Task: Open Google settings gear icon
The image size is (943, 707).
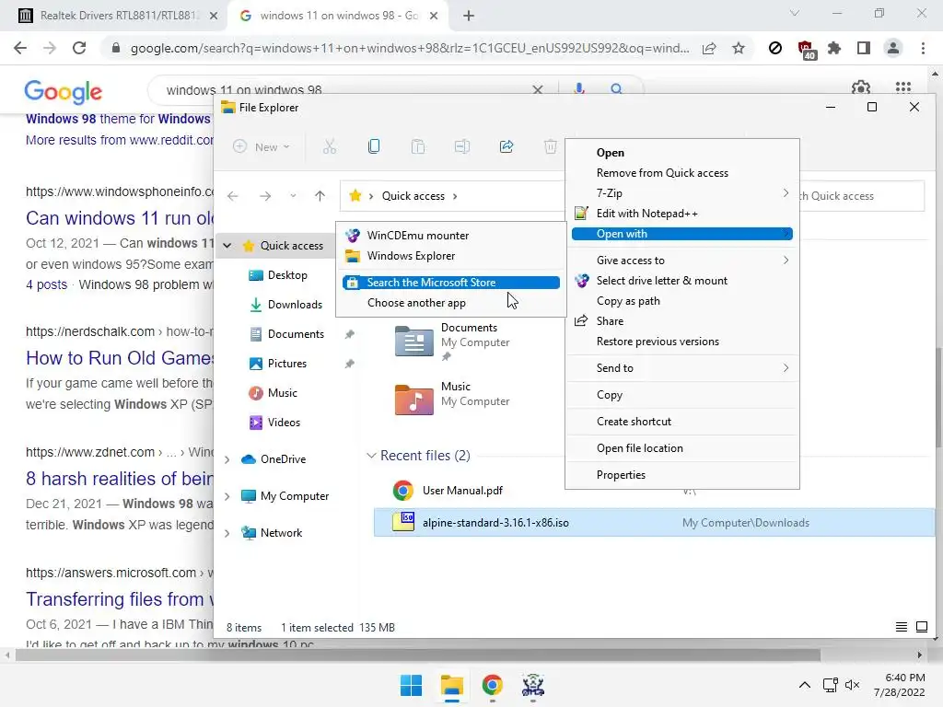Action: 861,87
